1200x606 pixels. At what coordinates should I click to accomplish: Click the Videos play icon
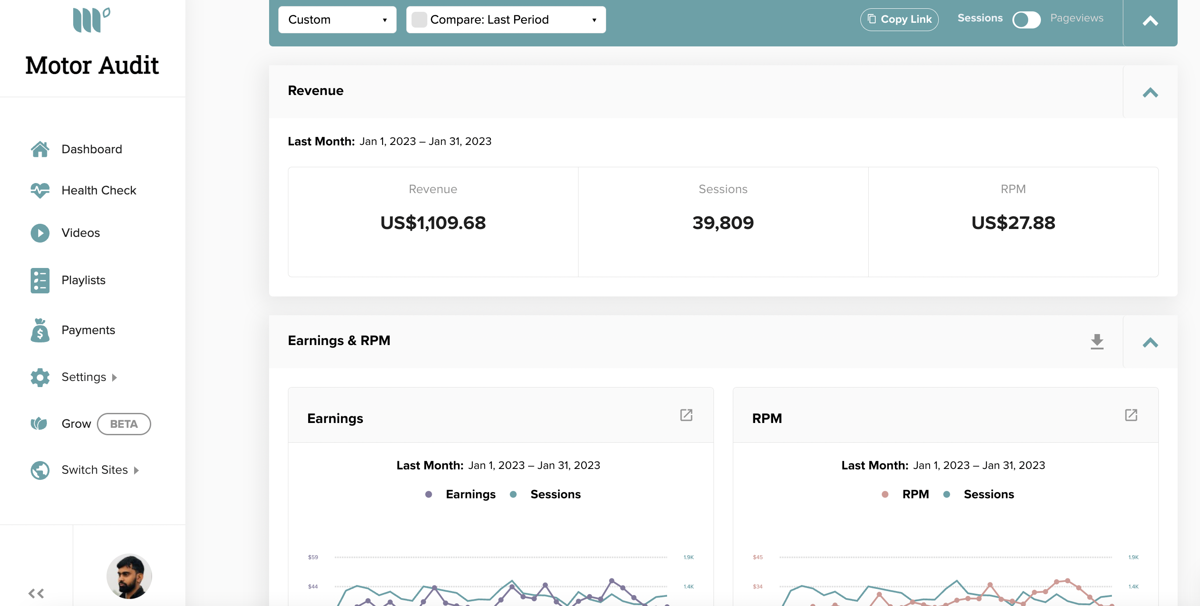[x=40, y=233]
